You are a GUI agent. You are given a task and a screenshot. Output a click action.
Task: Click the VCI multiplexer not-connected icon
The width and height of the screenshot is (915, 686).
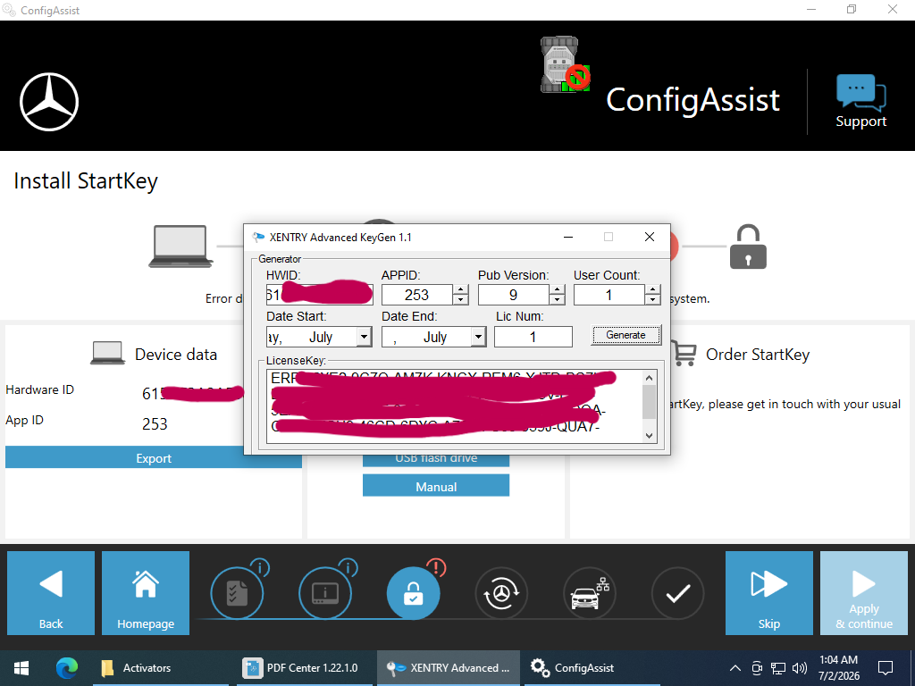[x=565, y=64]
